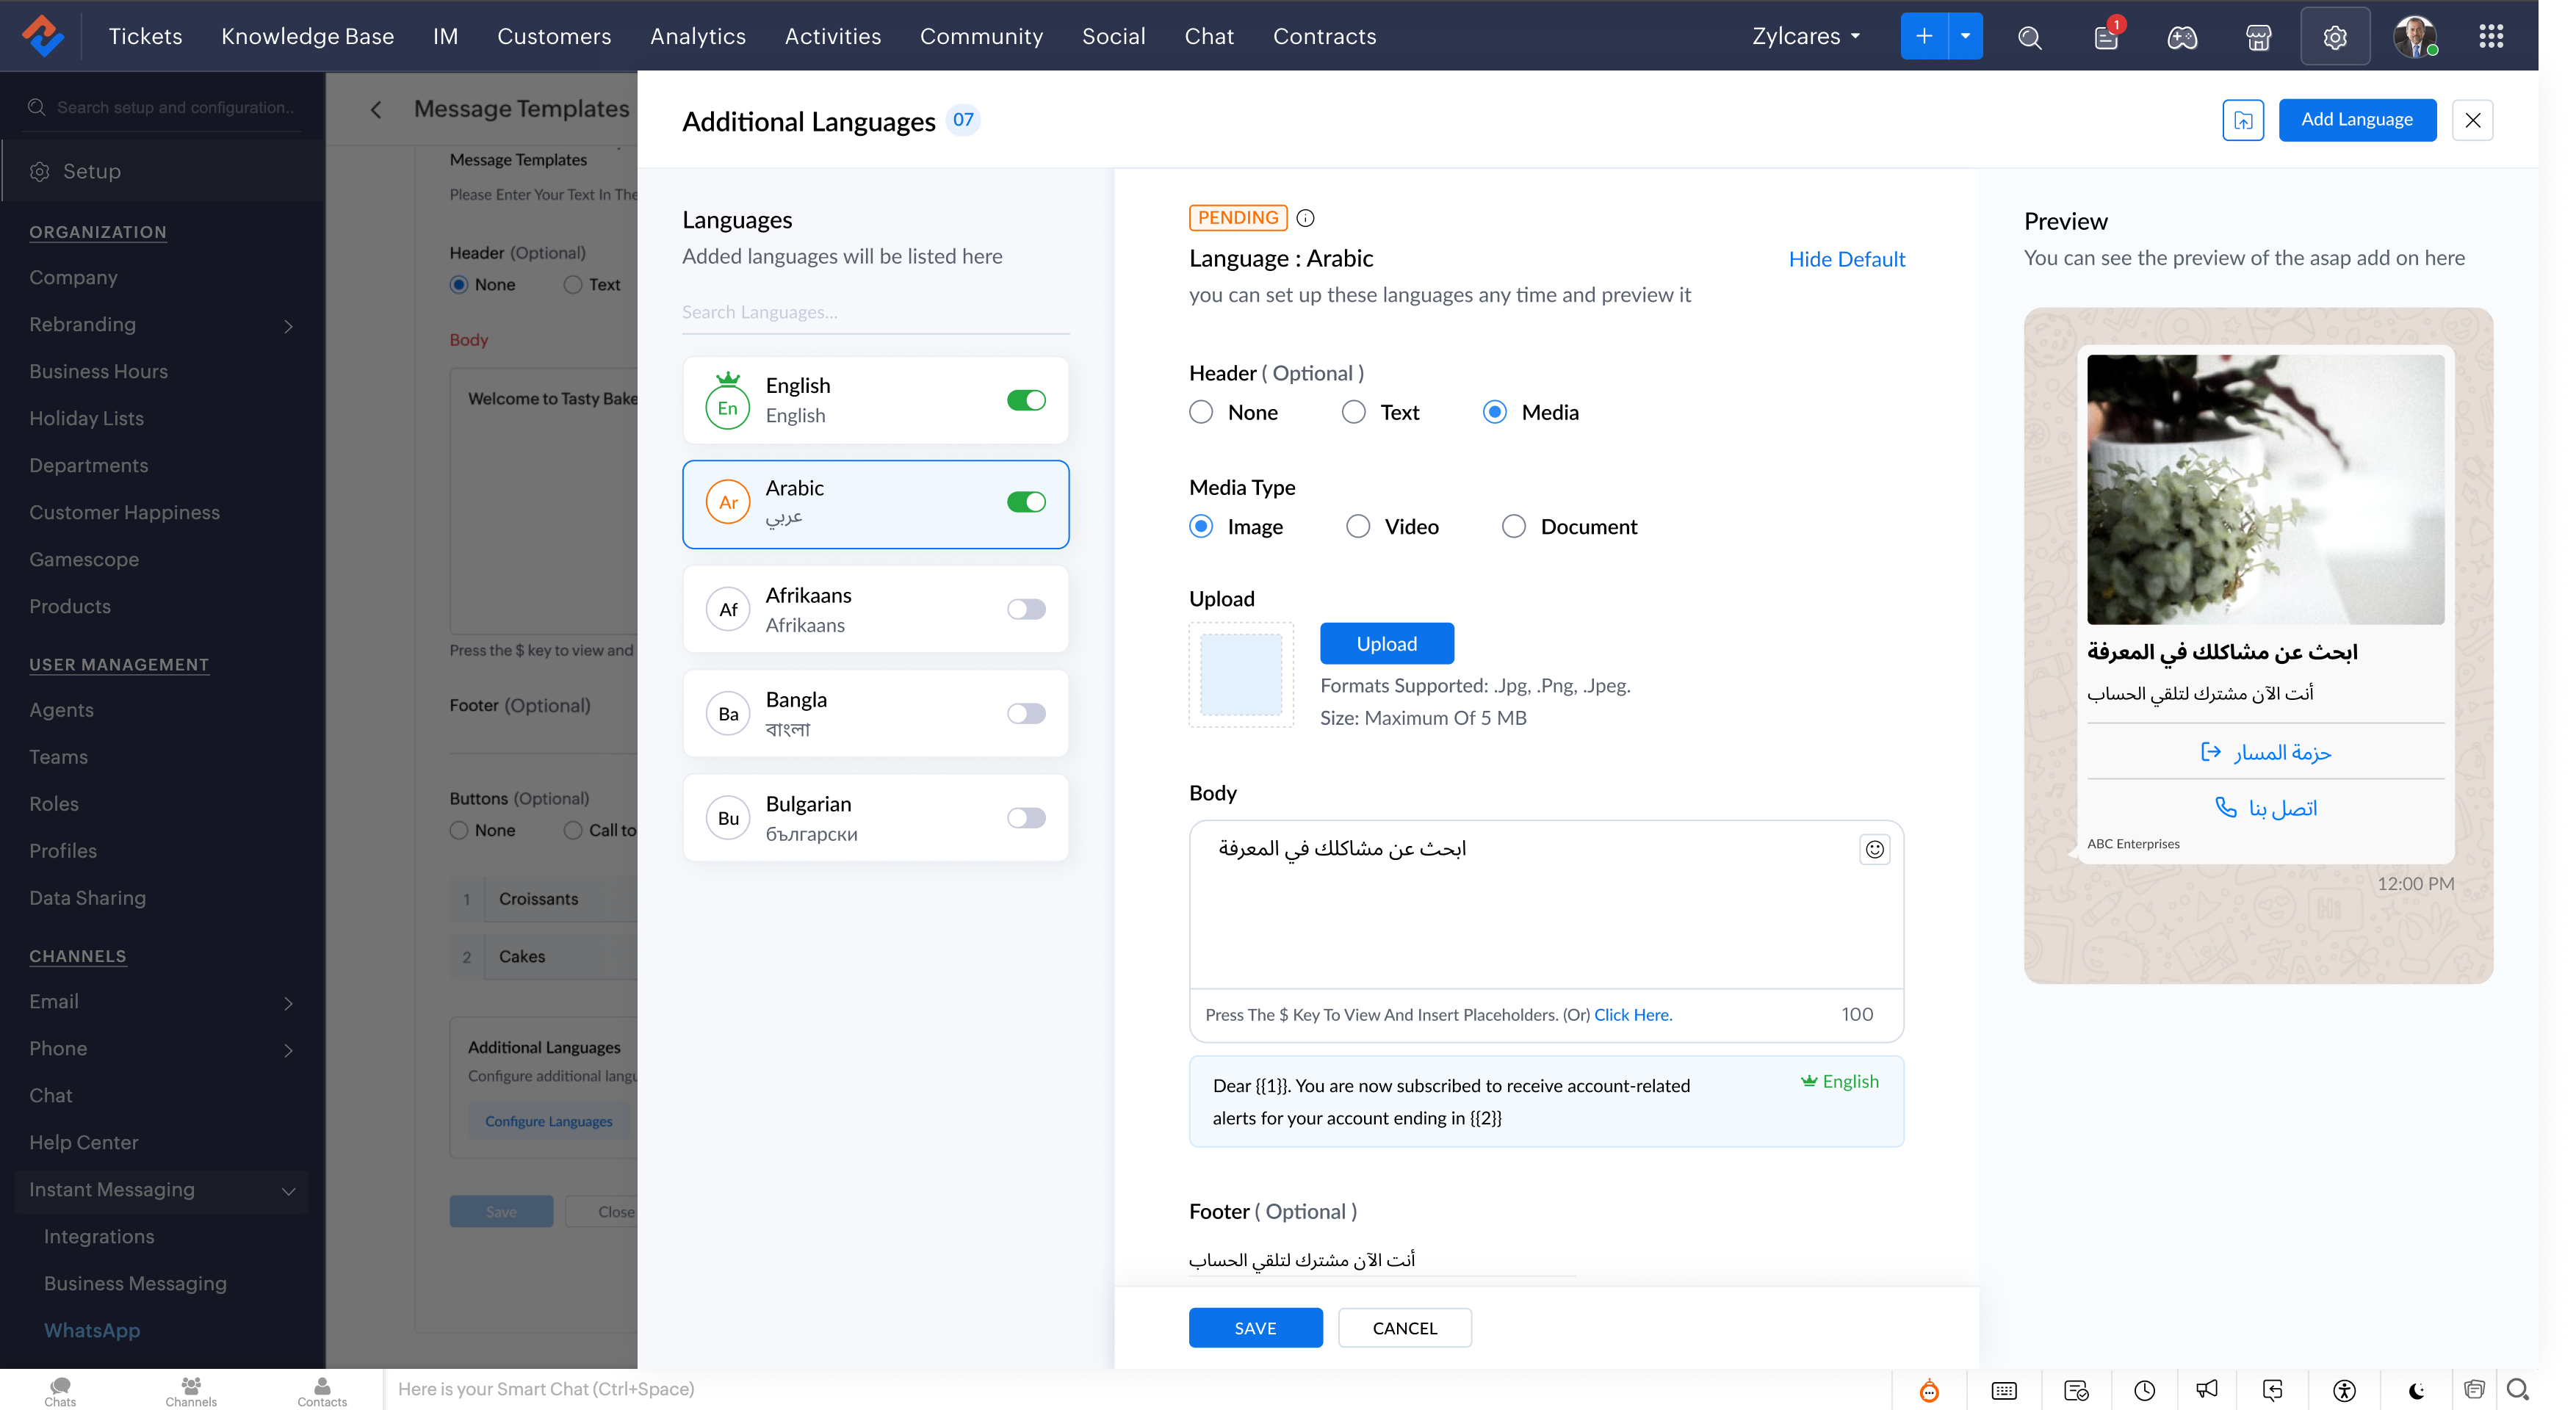Go back using Message Templates arrow
The image size is (2576, 1410).
(376, 110)
